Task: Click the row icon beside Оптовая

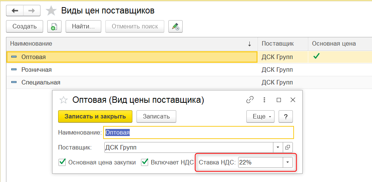Action: [14, 57]
